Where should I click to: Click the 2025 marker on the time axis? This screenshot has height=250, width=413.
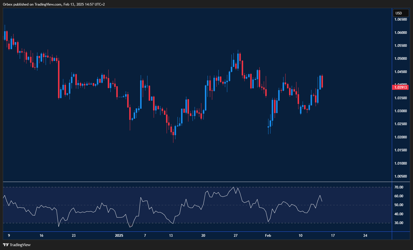[119, 236]
